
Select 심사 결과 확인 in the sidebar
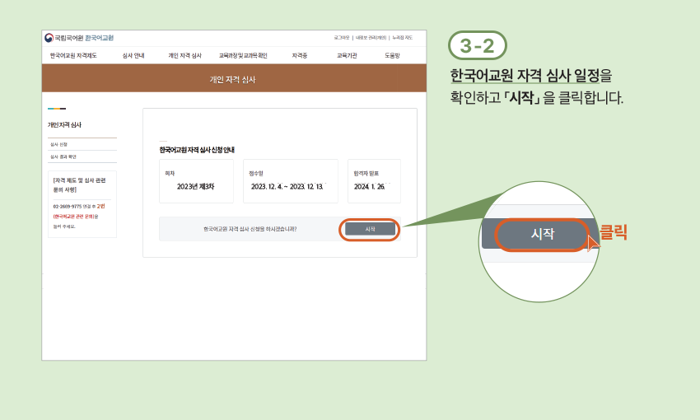pyautogui.click(x=63, y=156)
